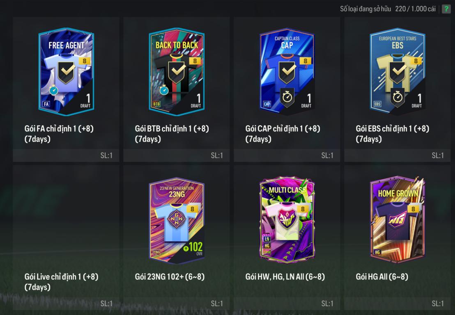Viewport: 455px width, 315px height.
Task: Select the Free Agent pack card
Action: [x=66, y=72]
